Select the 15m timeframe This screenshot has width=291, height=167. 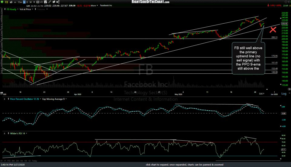[x=20, y=2]
